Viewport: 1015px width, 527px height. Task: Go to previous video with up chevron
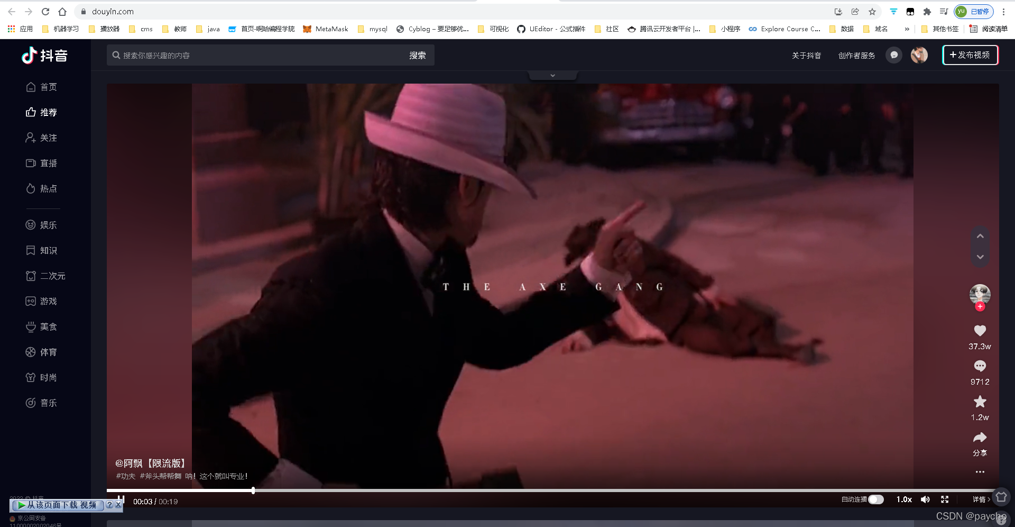point(980,236)
